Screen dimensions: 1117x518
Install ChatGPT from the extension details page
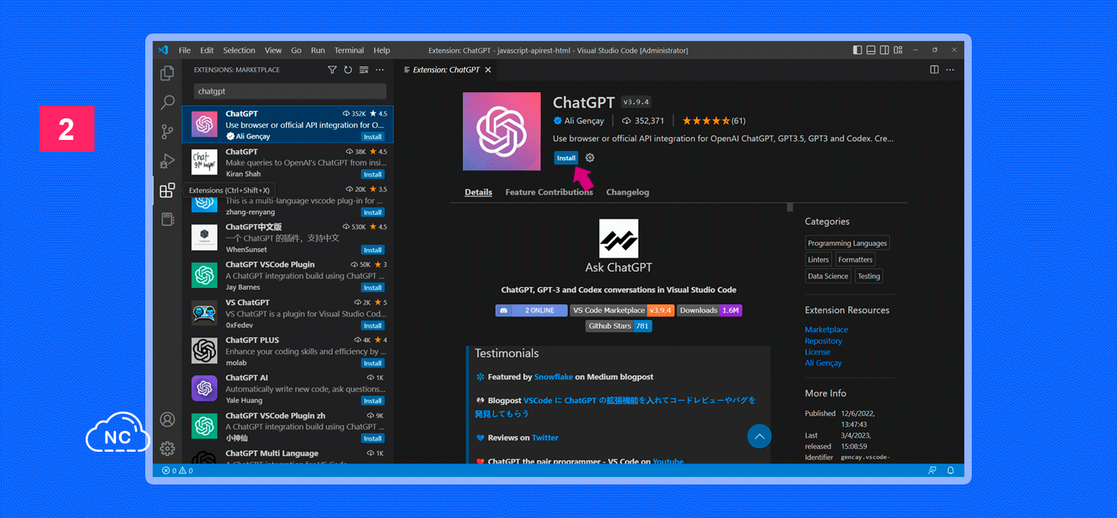coord(566,158)
